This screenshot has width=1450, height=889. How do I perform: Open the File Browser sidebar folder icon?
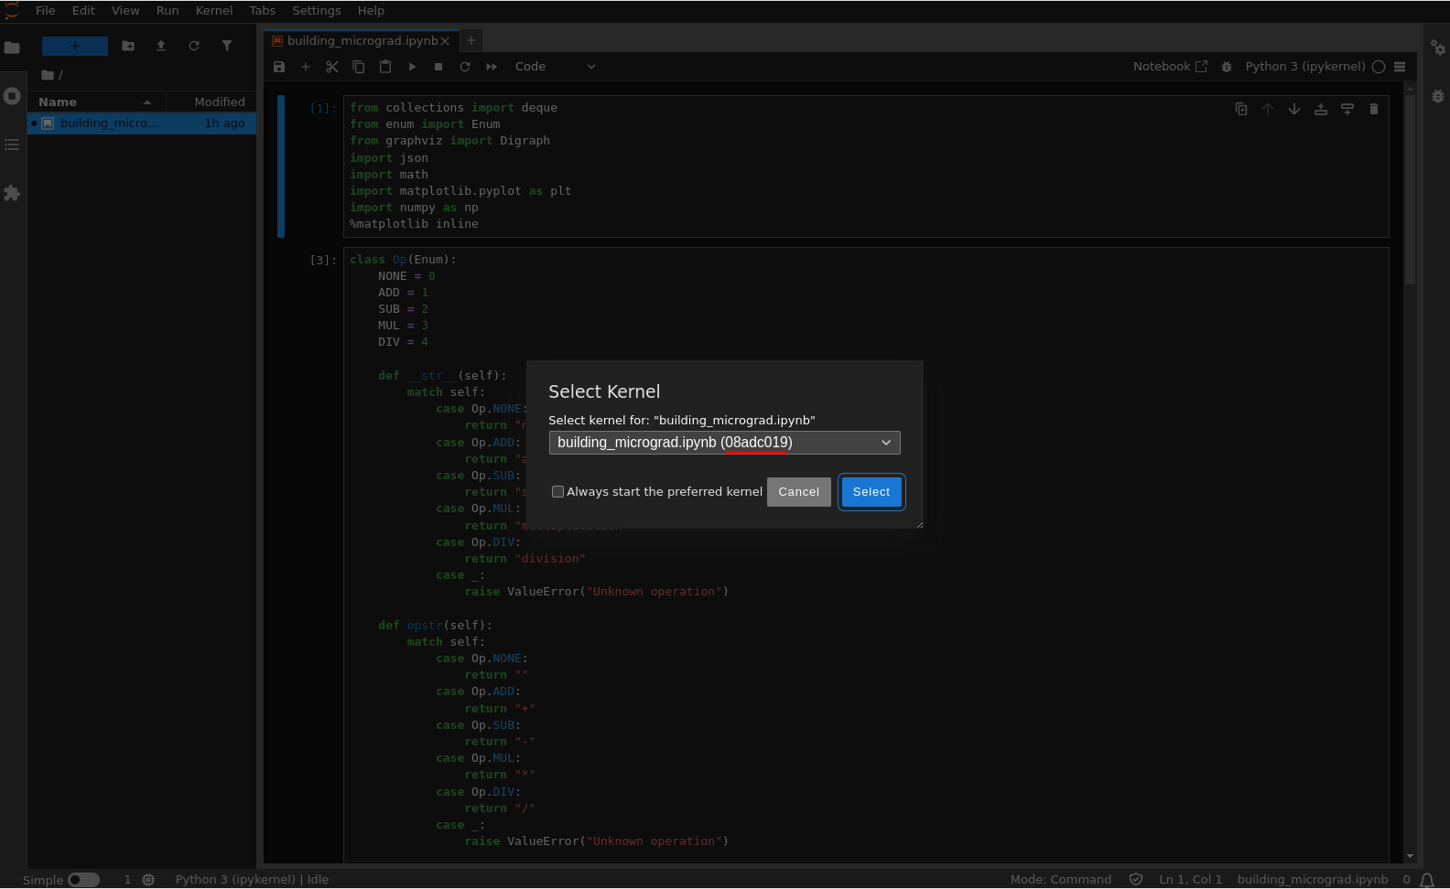pos(12,48)
